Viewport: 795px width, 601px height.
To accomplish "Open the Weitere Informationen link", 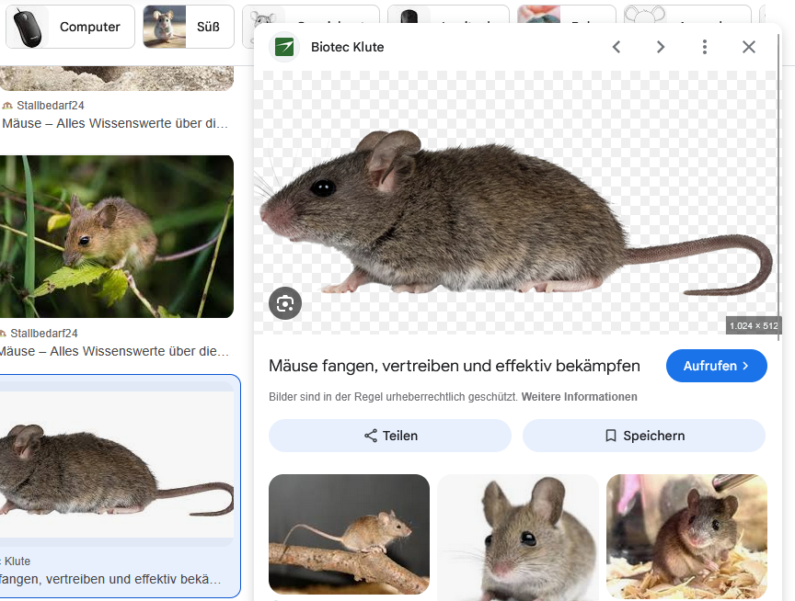I will (x=579, y=397).
